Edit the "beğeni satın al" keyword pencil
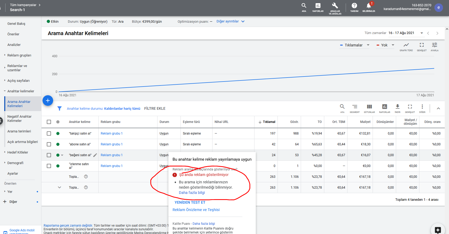The height and width of the screenshot is (234, 449). click(x=95, y=155)
